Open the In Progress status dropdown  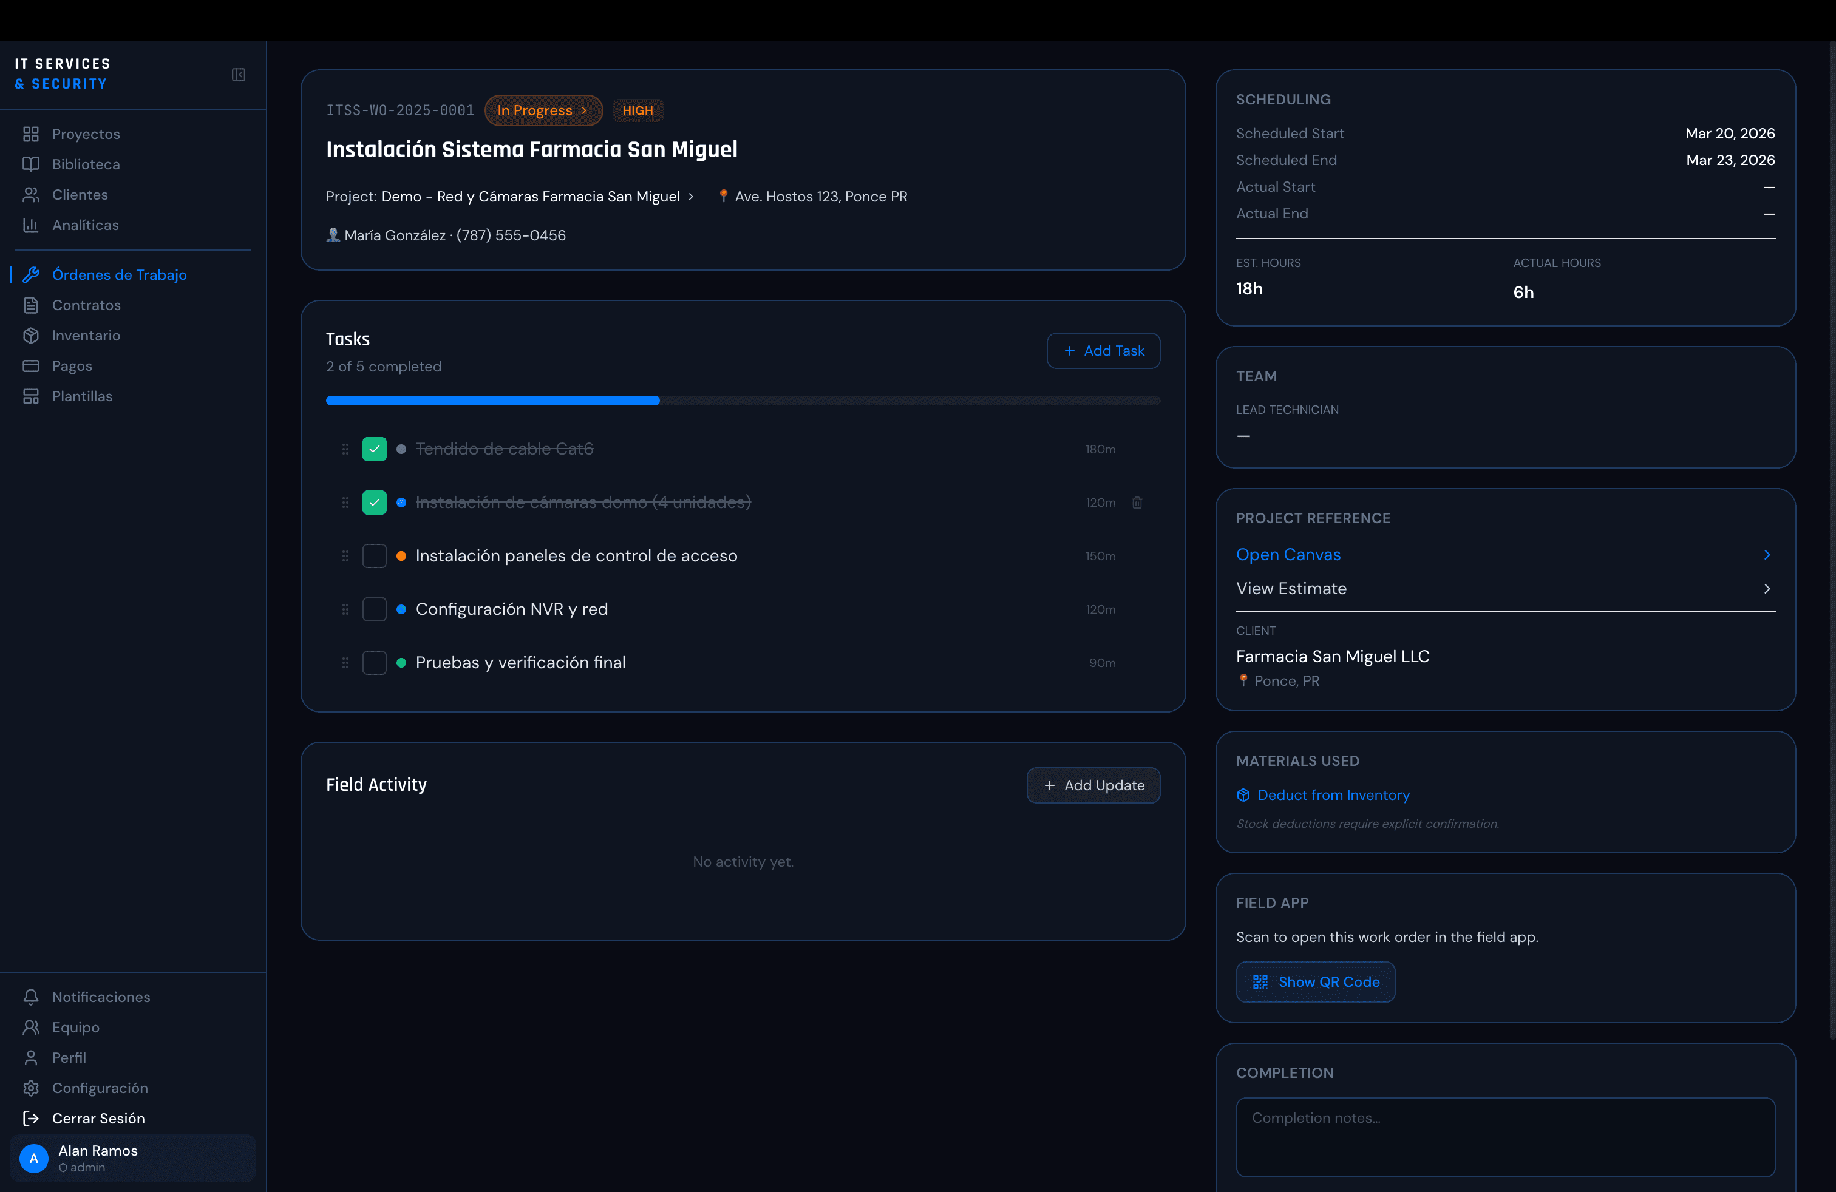pos(542,110)
